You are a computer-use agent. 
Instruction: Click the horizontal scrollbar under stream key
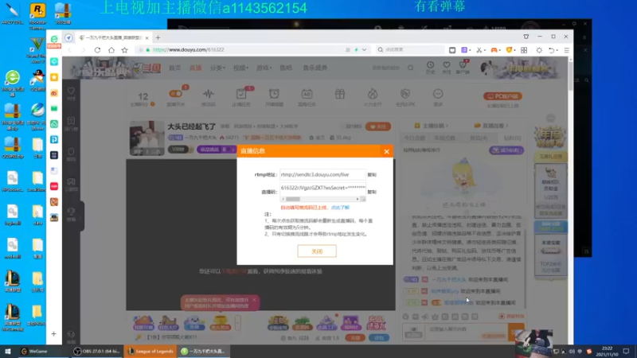point(322,200)
